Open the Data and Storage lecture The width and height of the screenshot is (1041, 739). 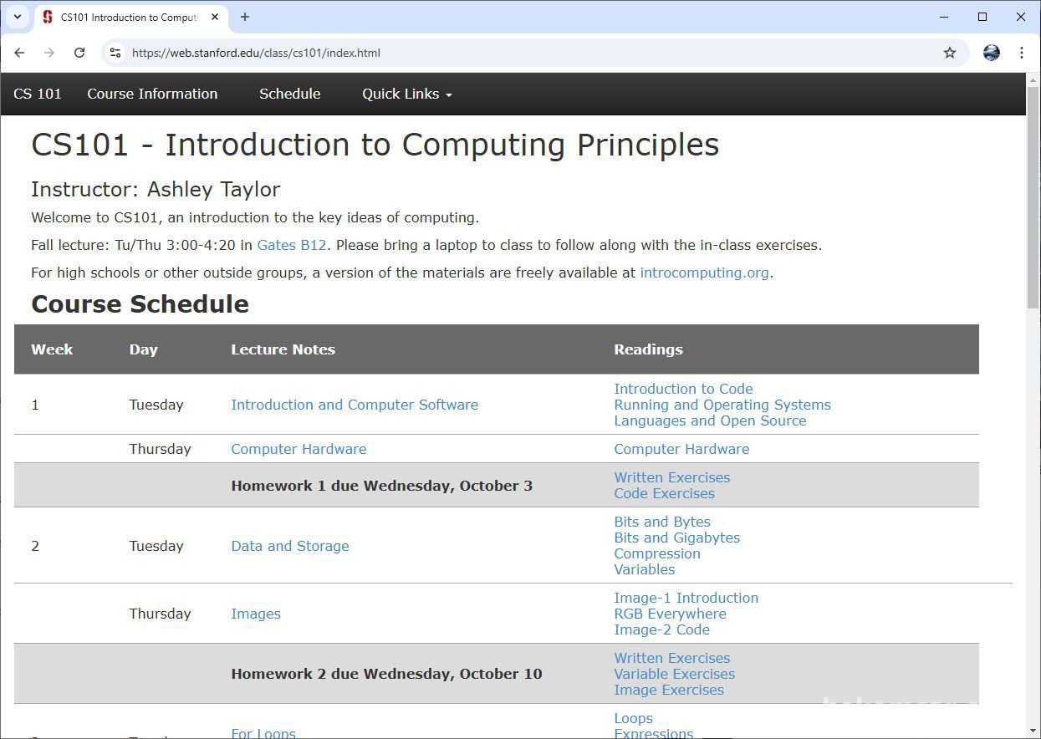290,546
